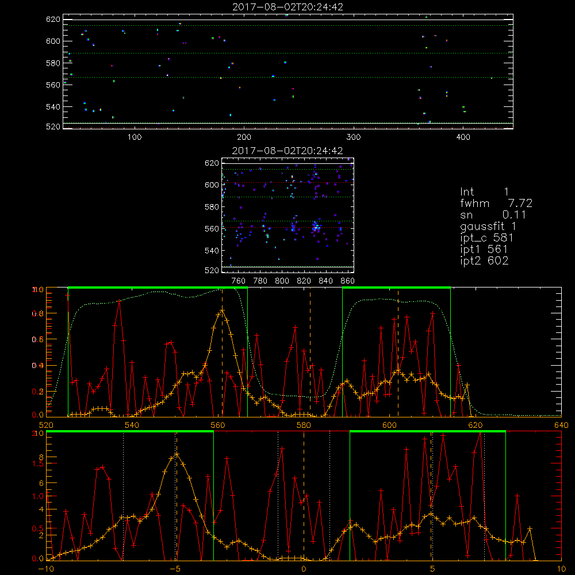
Task: Click the middle plot's timestamp title above 760-860 axis
Action: [287, 151]
